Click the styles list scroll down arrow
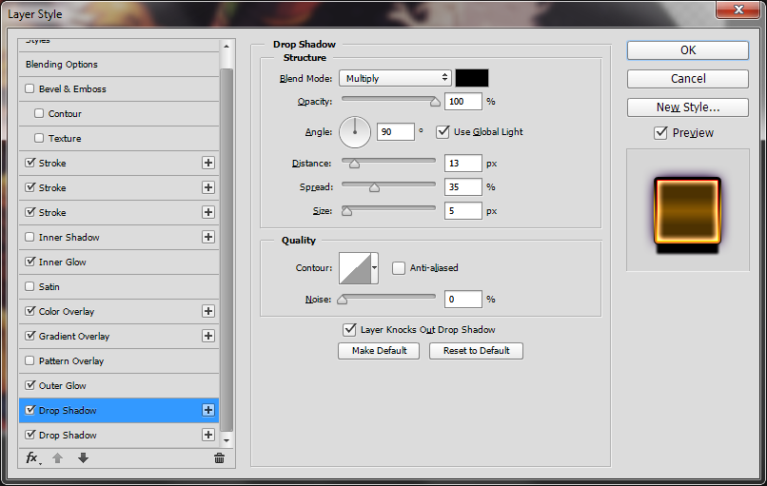767x486 pixels. (226, 440)
